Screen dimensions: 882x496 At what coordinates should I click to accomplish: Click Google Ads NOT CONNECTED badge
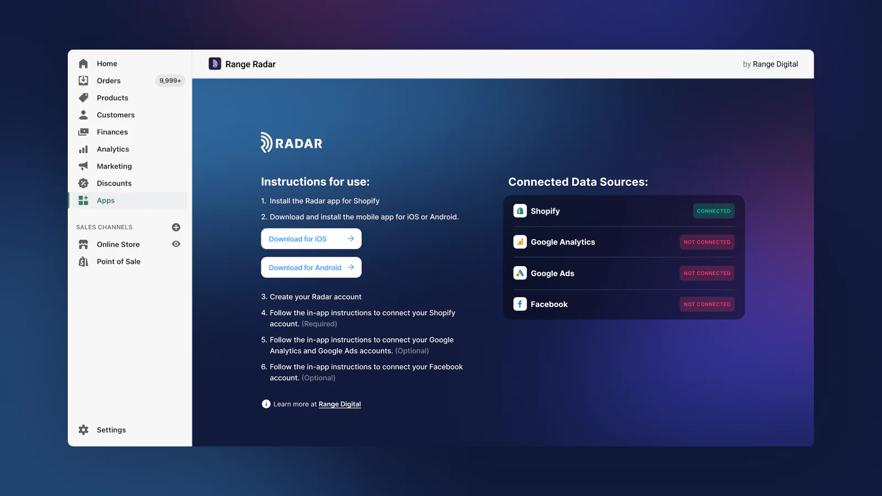707,273
